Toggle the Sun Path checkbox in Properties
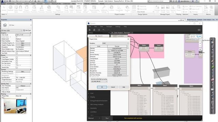The width and height of the screenshot is (218, 122). coord(17,53)
